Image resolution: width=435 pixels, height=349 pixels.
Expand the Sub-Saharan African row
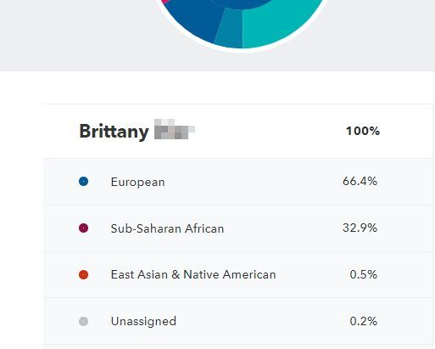238,228
